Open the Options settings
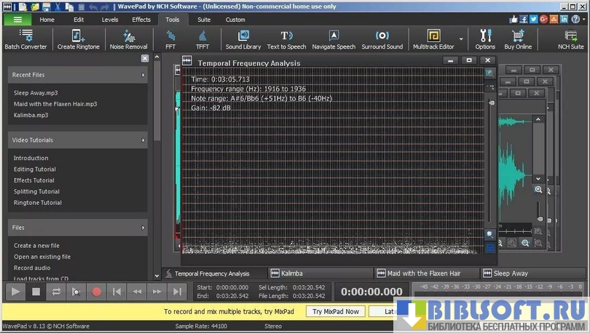The width and height of the screenshot is (590, 333). 485,39
